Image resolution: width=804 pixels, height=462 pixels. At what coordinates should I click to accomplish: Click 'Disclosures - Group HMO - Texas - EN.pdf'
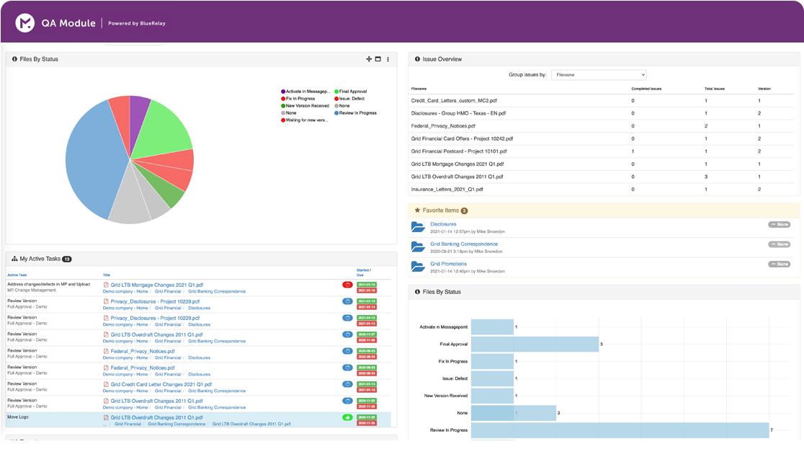[x=458, y=113]
